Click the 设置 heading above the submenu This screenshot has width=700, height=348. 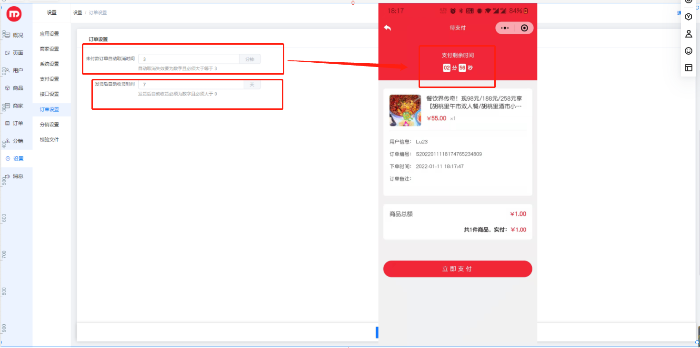52,13
